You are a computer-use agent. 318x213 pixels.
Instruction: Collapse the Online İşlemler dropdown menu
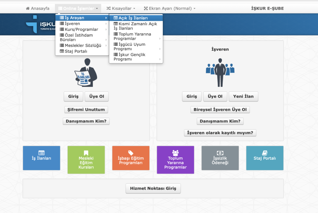point(78,8)
